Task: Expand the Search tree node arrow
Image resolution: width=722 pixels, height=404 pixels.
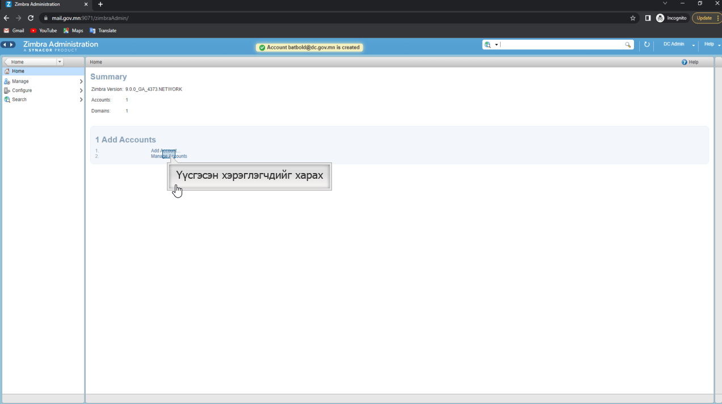Action: click(x=81, y=100)
